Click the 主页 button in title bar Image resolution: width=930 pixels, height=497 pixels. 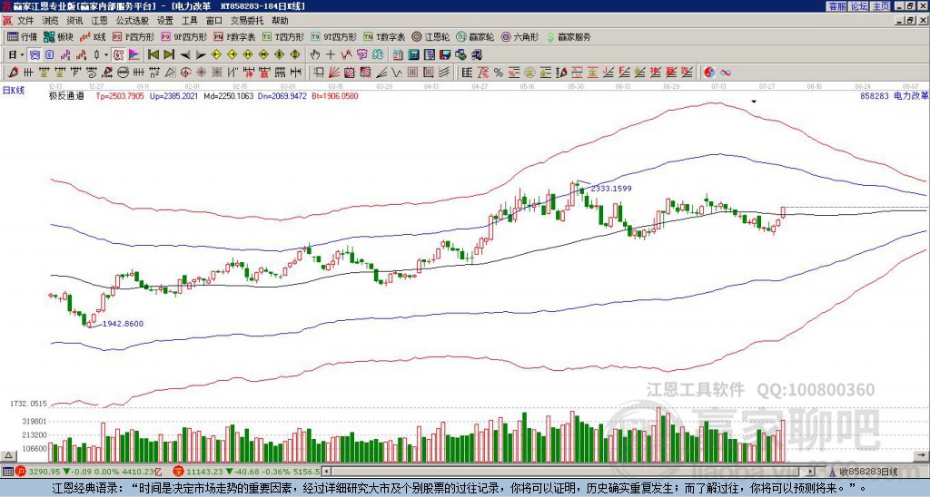click(880, 6)
